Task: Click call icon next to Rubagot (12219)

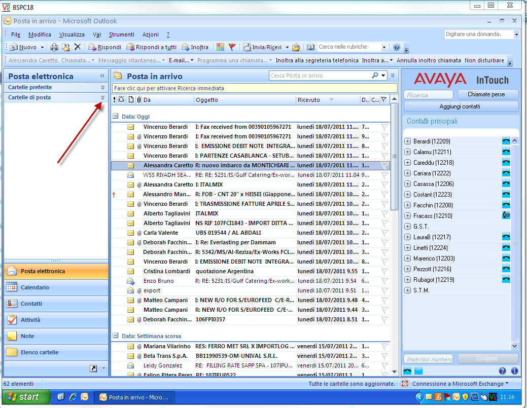Action: (x=506, y=279)
